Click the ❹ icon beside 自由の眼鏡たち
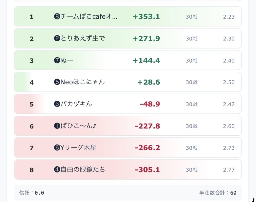Viewport: 256px width, 202px height. pos(57,170)
